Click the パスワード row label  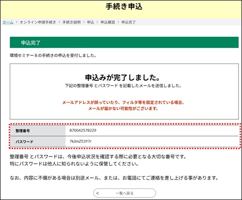point(24,142)
